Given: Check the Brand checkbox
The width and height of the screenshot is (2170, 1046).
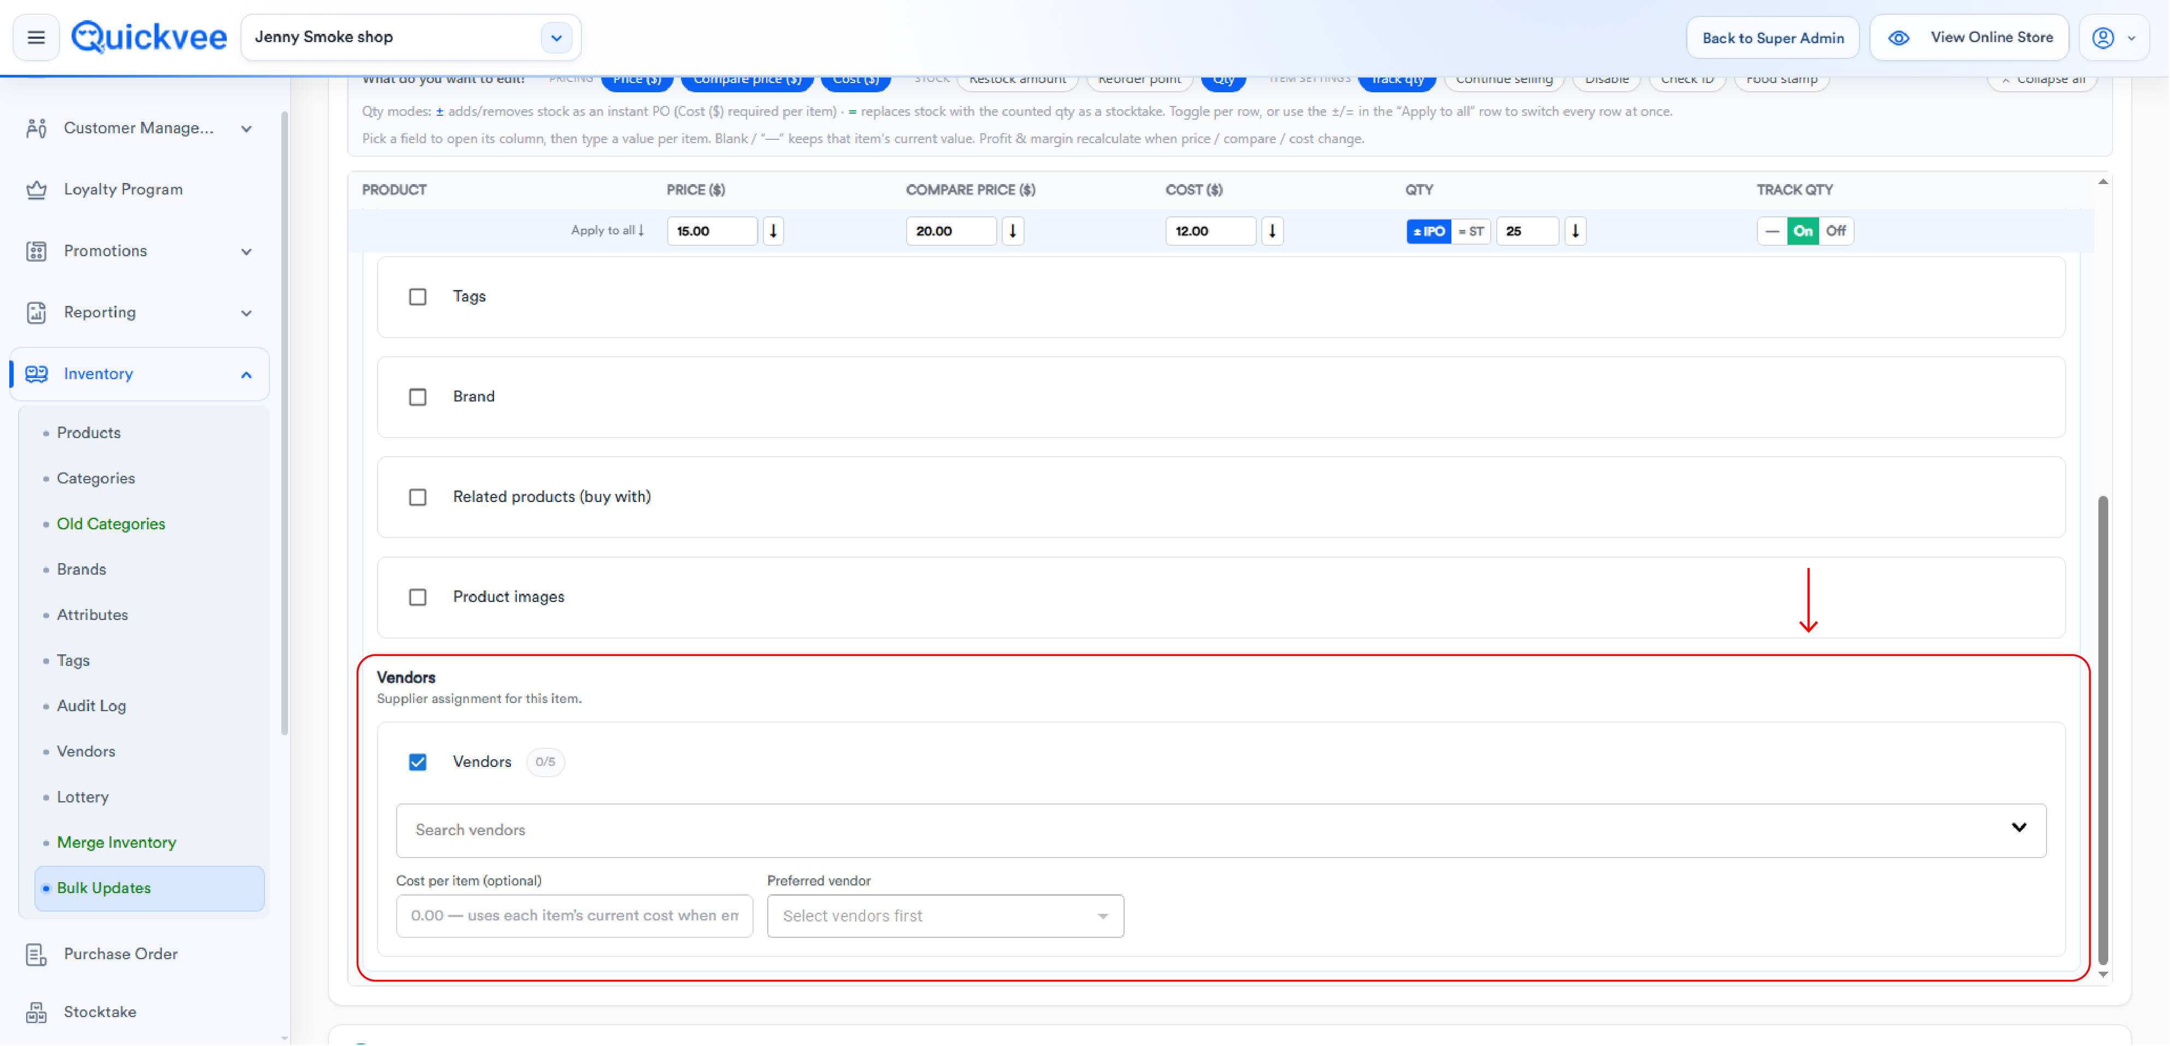Looking at the screenshot, I should pyautogui.click(x=418, y=397).
